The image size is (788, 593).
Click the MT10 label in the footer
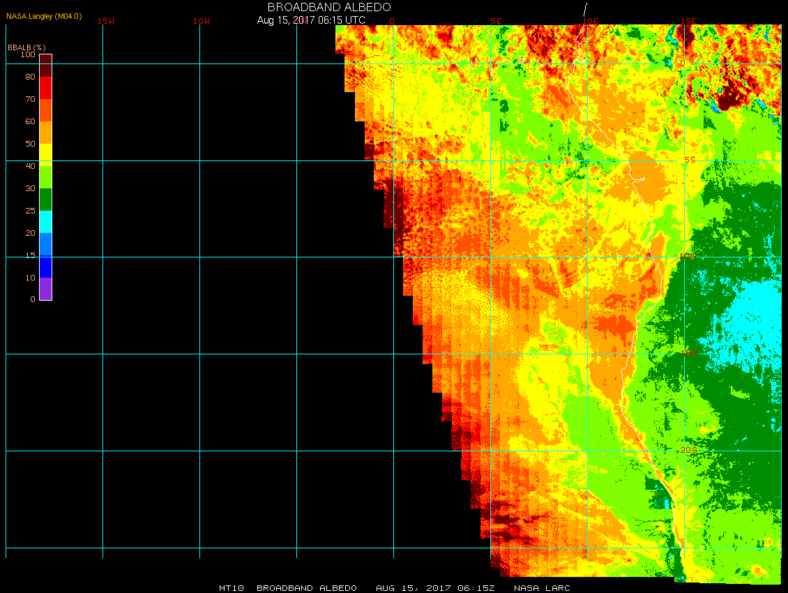click(231, 588)
